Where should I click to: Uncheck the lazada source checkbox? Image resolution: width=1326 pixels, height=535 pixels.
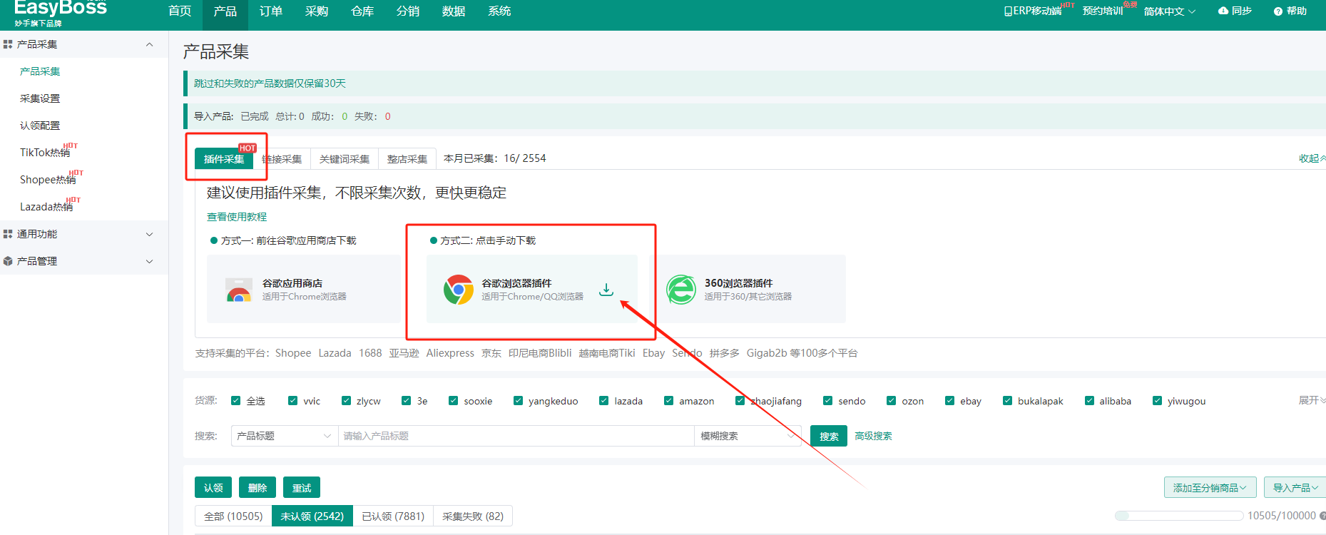point(604,401)
